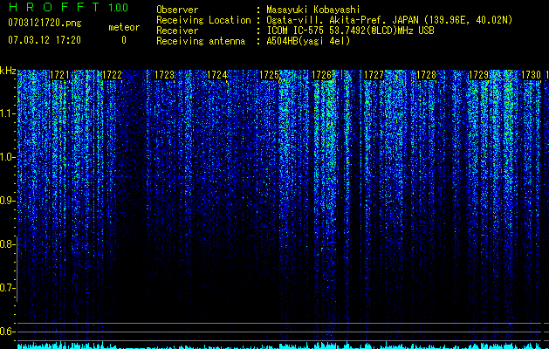The image size is (549, 349).
Task: Click the meteor count value 0
Action: coord(124,40)
